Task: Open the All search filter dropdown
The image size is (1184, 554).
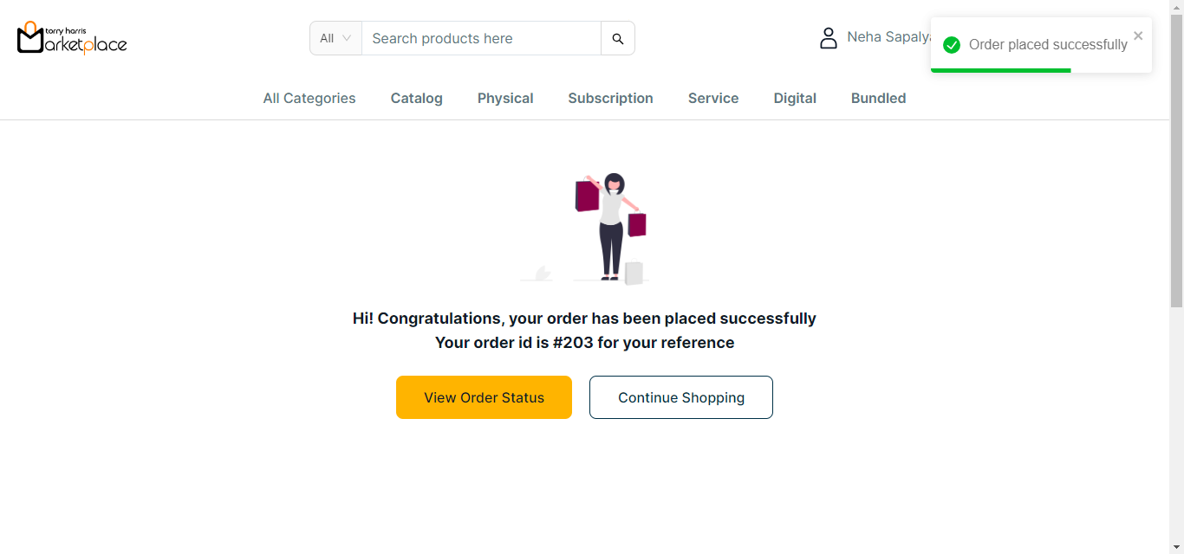Action: (335, 38)
